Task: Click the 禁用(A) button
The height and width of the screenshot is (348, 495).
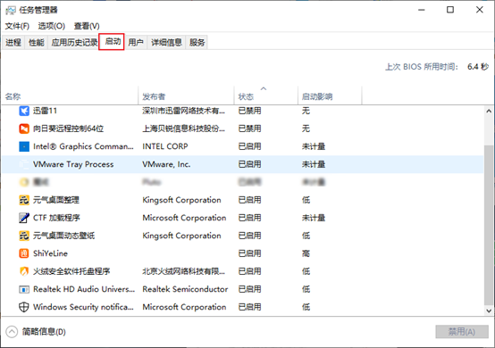Action: (462, 332)
